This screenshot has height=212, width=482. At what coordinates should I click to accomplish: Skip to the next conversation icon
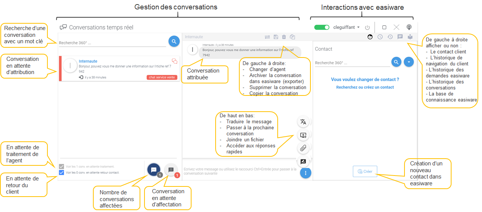pos(303,135)
